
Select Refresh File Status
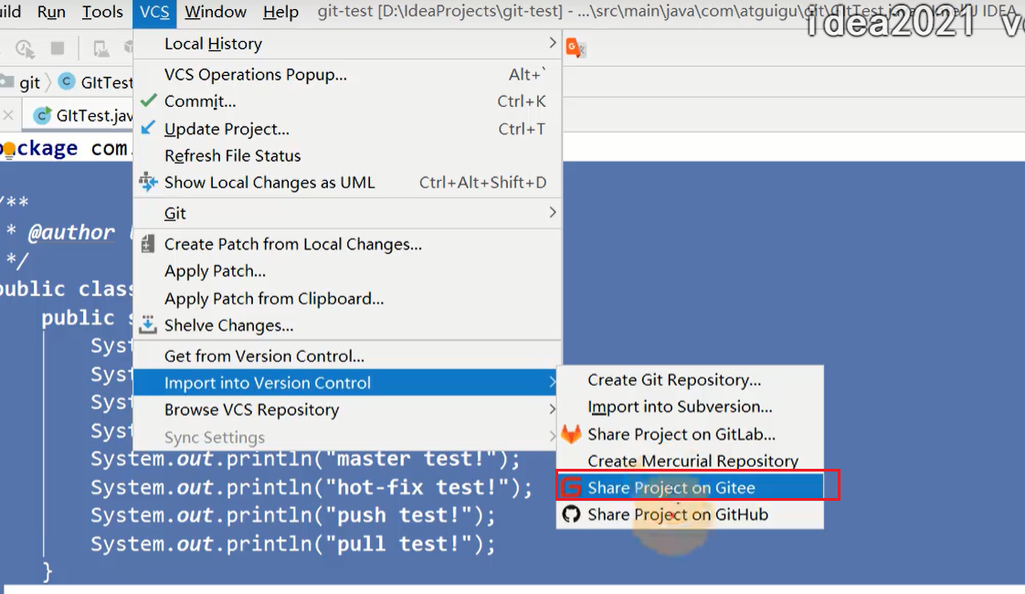347,155
